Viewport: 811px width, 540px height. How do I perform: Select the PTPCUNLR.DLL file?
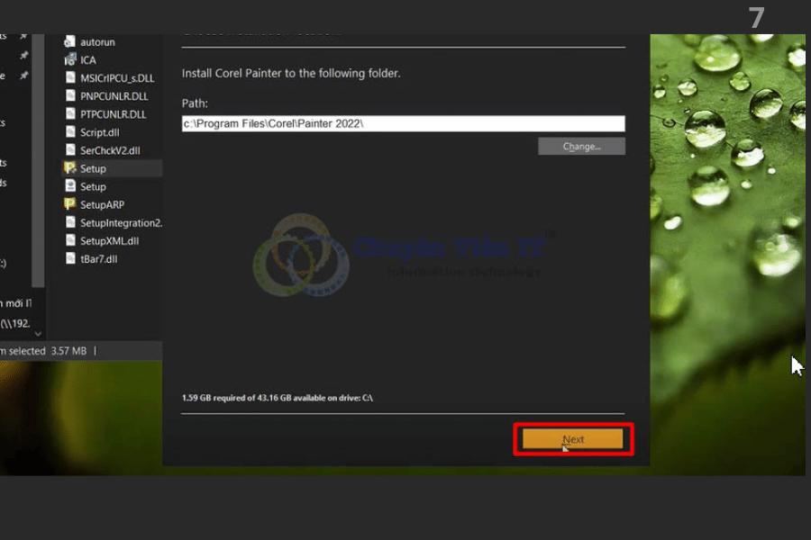[113, 114]
